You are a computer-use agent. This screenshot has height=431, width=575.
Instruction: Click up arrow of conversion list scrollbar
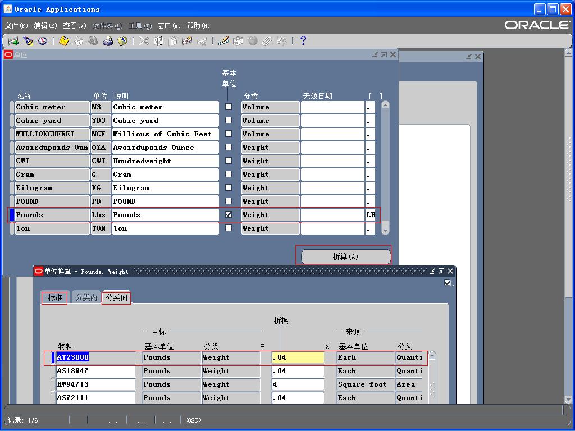click(432, 355)
